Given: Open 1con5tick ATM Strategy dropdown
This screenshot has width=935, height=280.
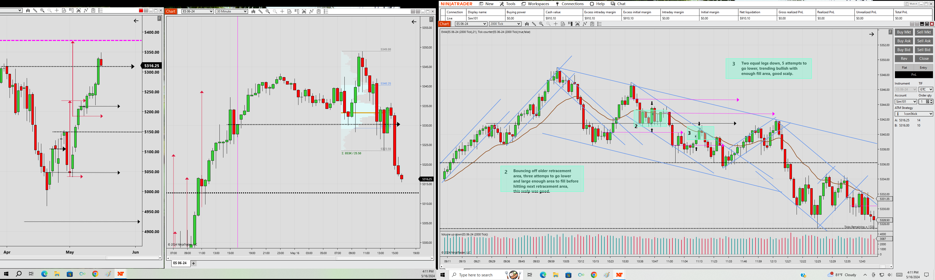Looking at the screenshot, I should tap(914, 114).
